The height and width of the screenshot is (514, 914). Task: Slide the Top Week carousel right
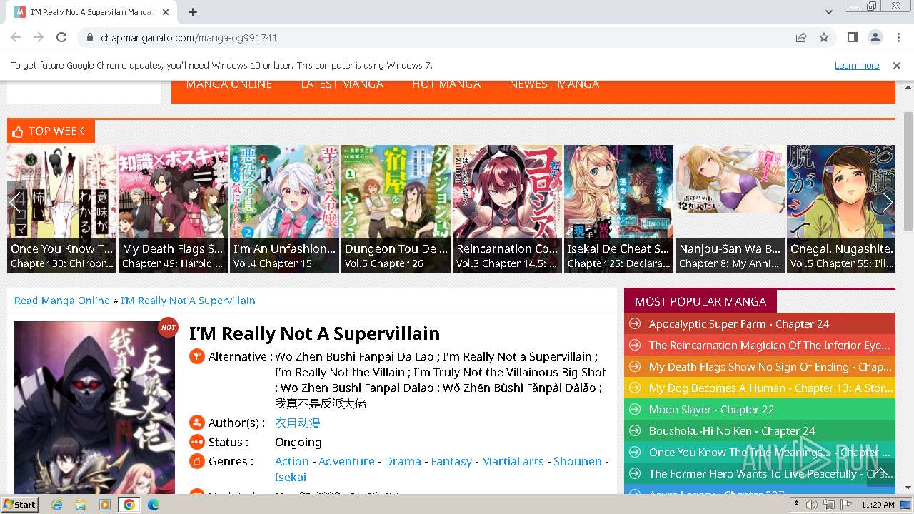pyautogui.click(x=886, y=202)
